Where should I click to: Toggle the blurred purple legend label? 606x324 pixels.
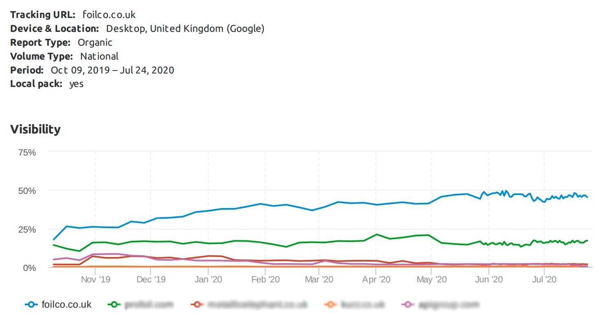pos(448,304)
